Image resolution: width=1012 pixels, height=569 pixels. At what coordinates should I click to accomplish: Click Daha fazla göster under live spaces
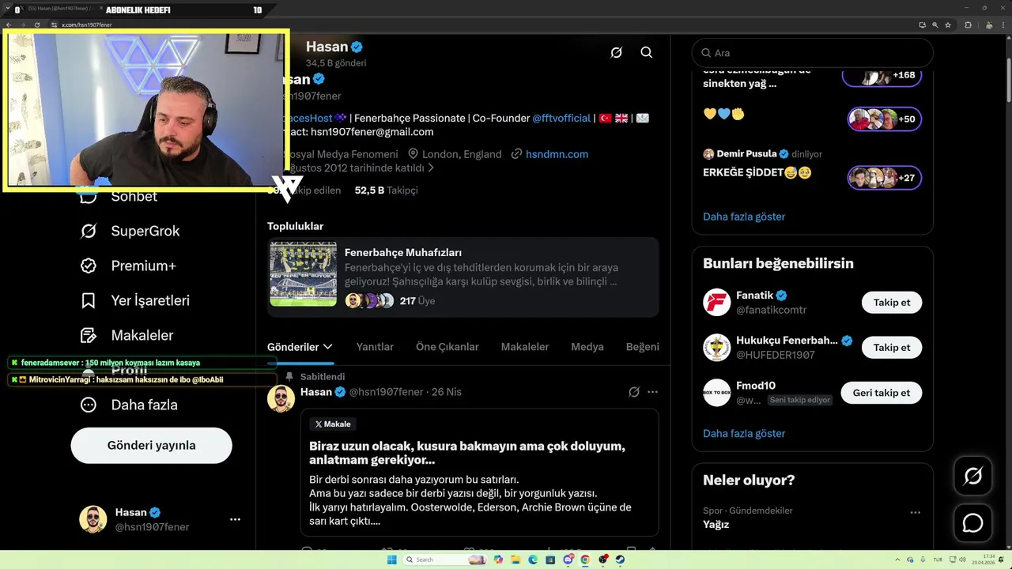(744, 217)
